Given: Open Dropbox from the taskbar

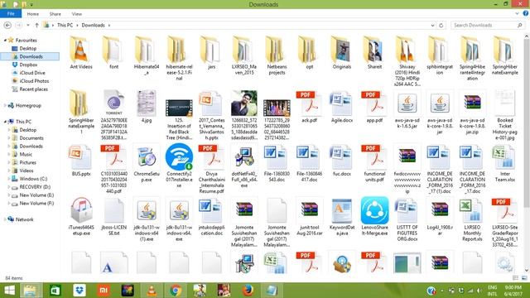Looking at the screenshot, I should tap(79, 291).
